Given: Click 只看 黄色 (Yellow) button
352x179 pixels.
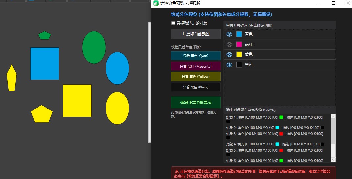Looking at the screenshot, I should click(x=196, y=77).
